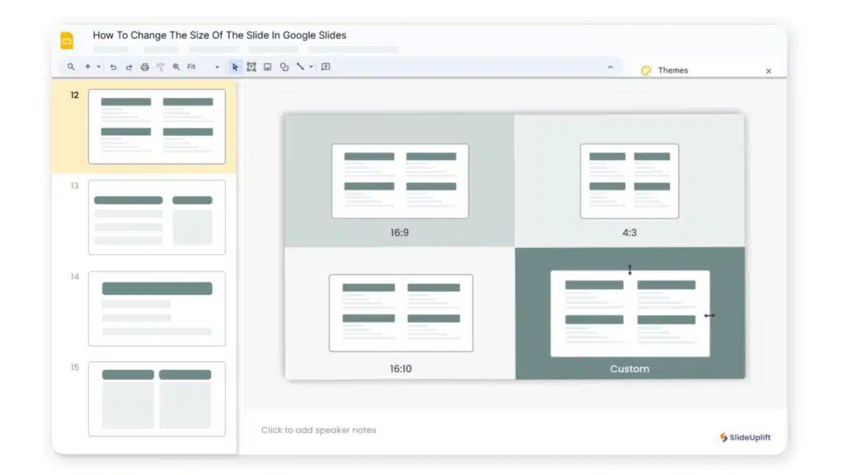Click the search menus magnifier icon
The width and height of the screenshot is (844, 475).
click(x=72, y=67)
